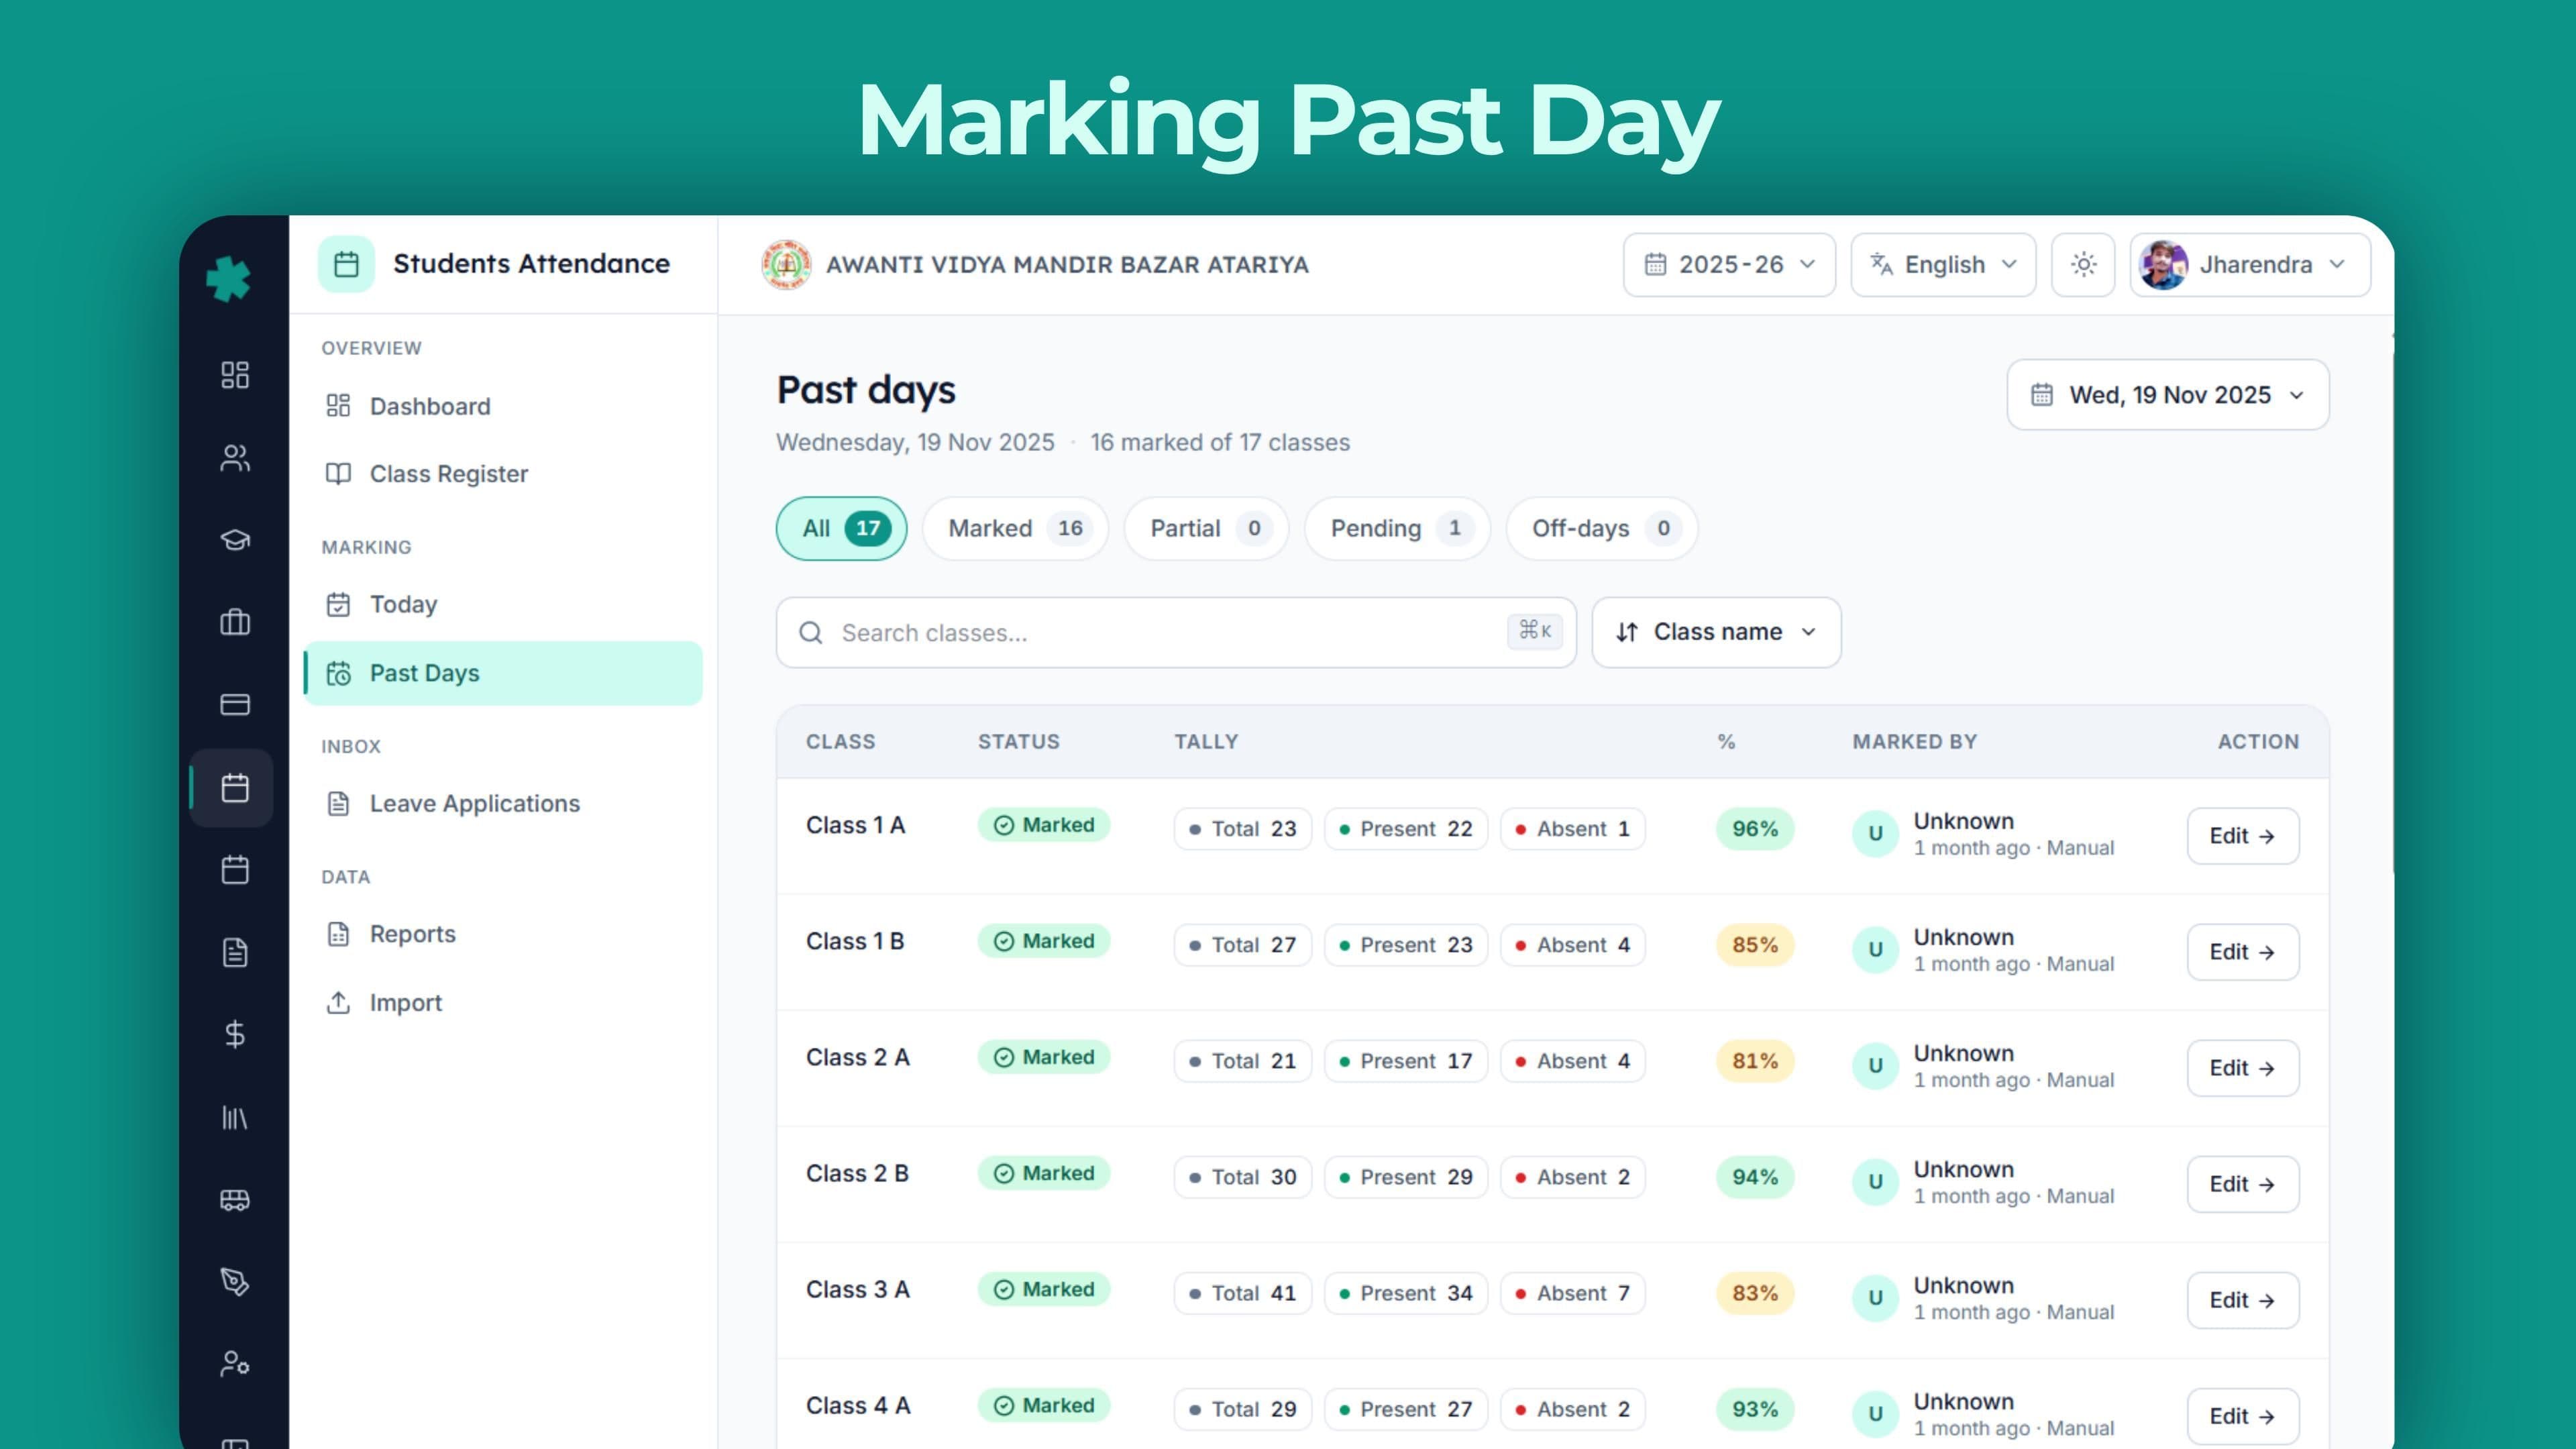Click the credit card icon in sidebar
Viewport: 2576px width, 1449px height.
(x=235, y=705)
